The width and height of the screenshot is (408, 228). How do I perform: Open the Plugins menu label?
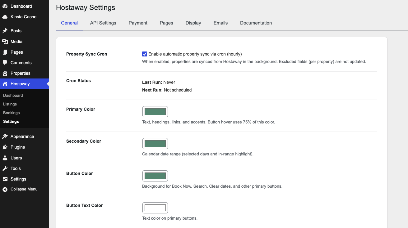pos(18,147)
